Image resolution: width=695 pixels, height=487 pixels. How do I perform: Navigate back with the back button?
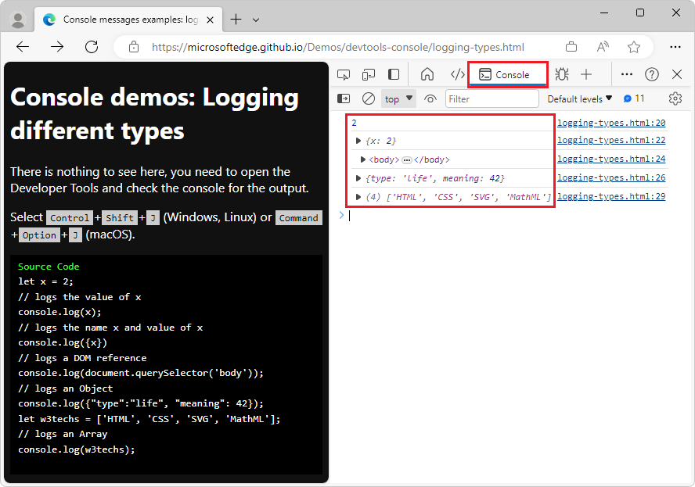pos(22,46)
